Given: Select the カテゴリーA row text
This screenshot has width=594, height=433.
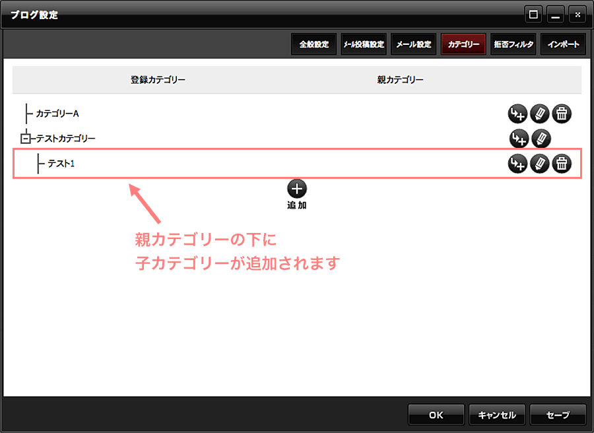Looking at the screenshot, I should 57,114.
